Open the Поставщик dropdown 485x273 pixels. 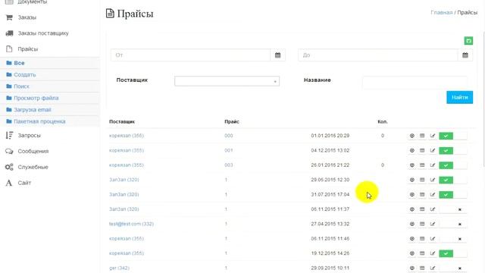[227, 81]
